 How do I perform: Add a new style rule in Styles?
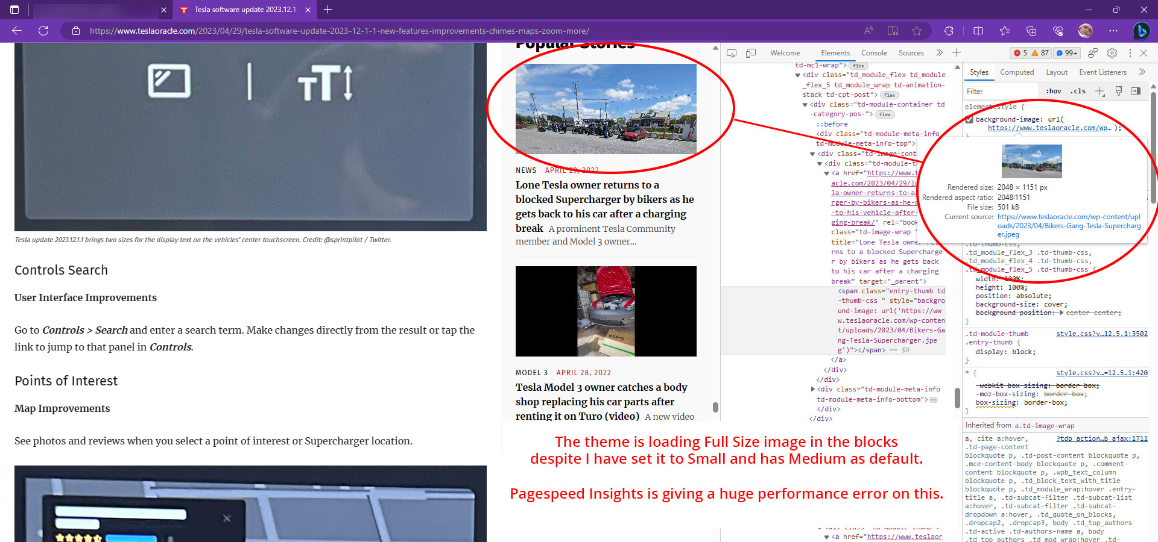(x=1100, y=92)
